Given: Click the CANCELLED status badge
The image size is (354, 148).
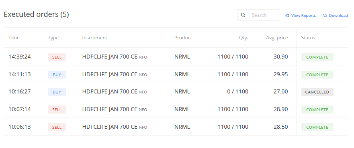Looking at the screenshot, I should [x=317, y=92].
